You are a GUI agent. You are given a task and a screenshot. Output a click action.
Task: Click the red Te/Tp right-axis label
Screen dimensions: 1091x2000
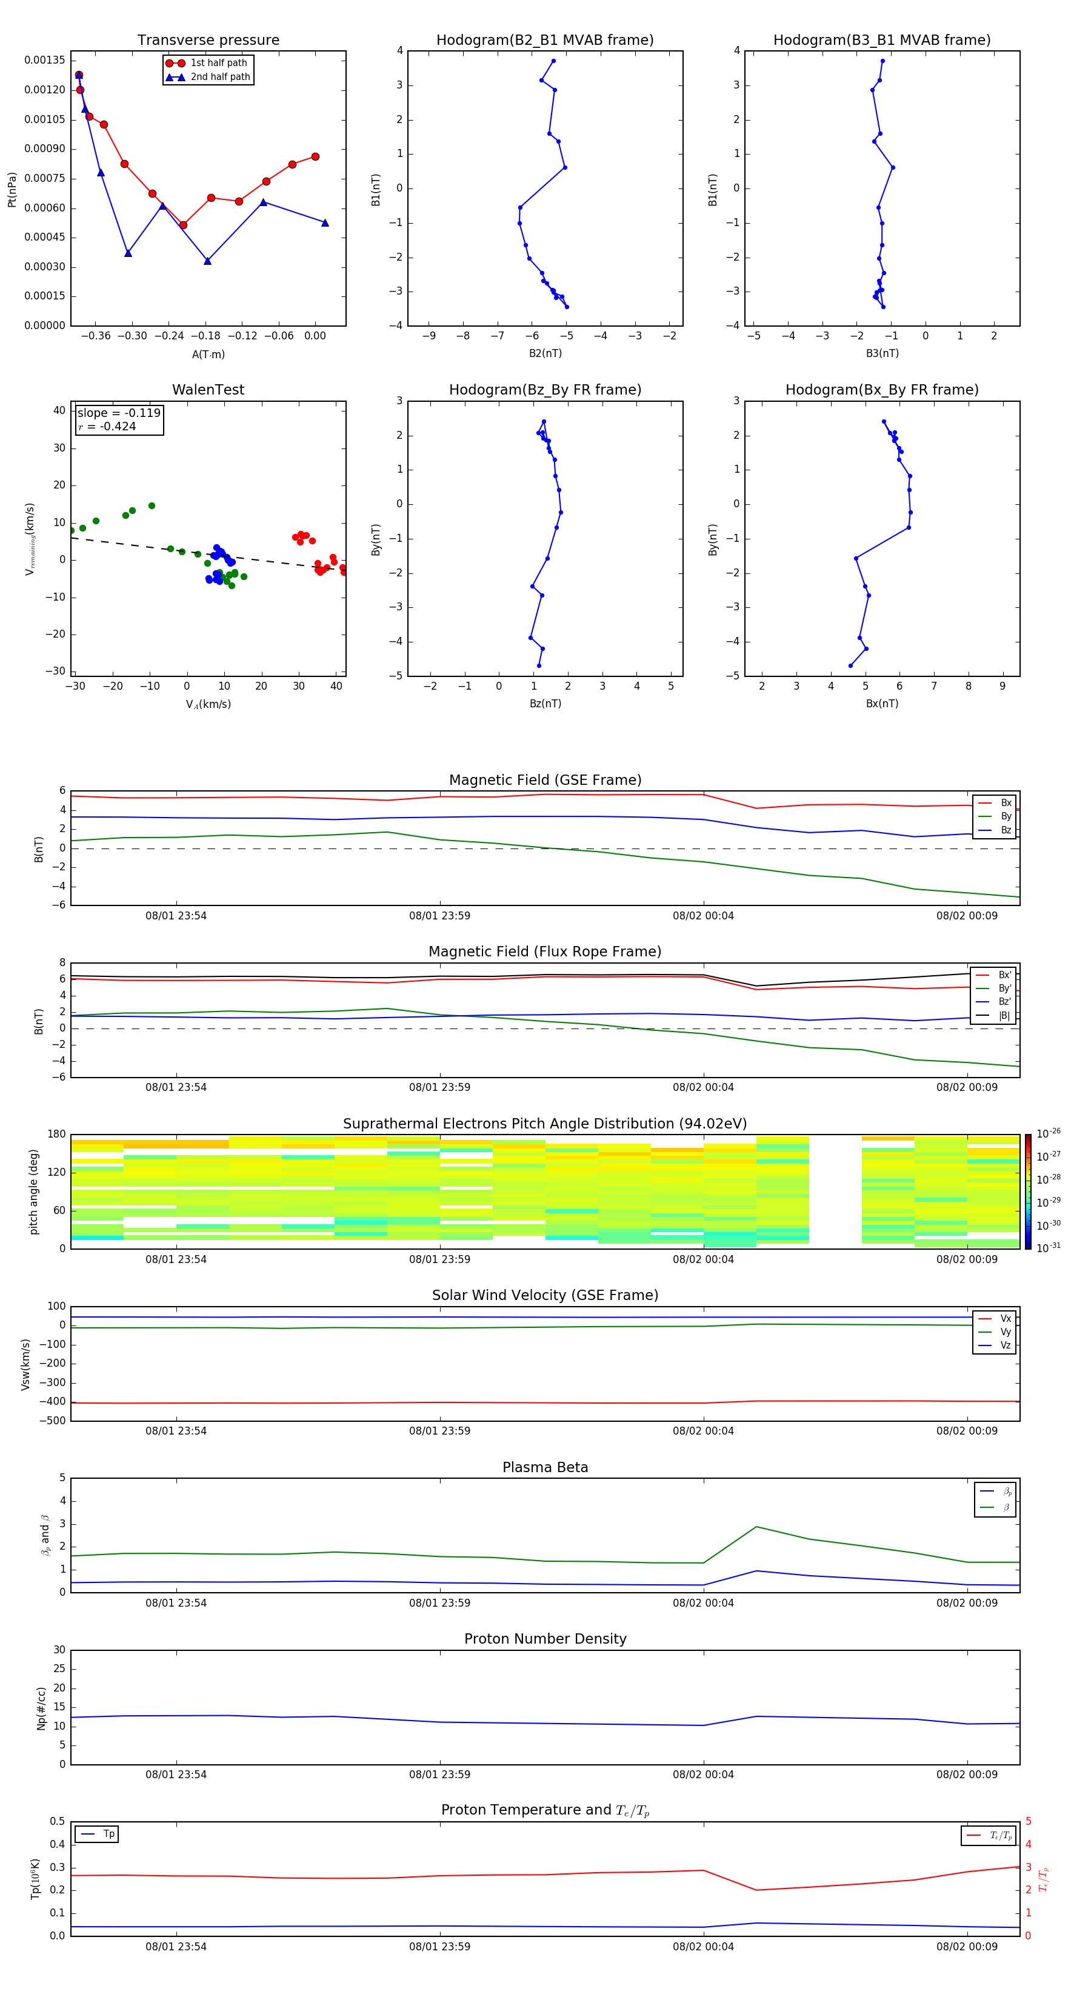(1043, 1879)
